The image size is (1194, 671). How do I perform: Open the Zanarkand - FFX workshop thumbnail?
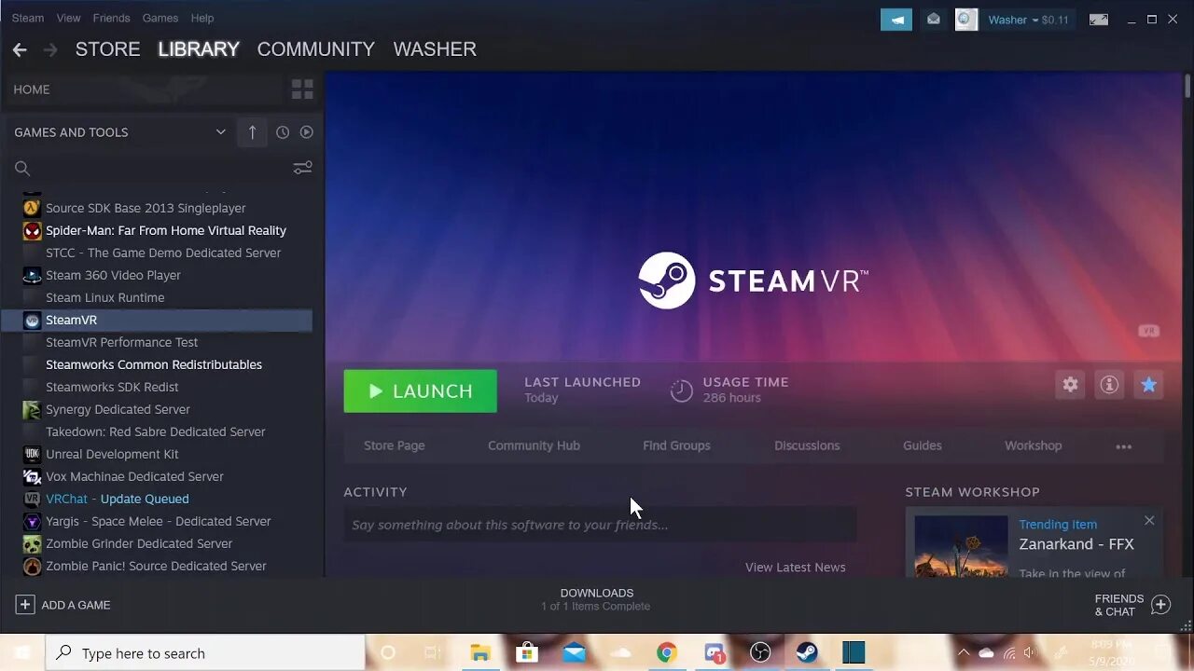[x=961, y=546]
